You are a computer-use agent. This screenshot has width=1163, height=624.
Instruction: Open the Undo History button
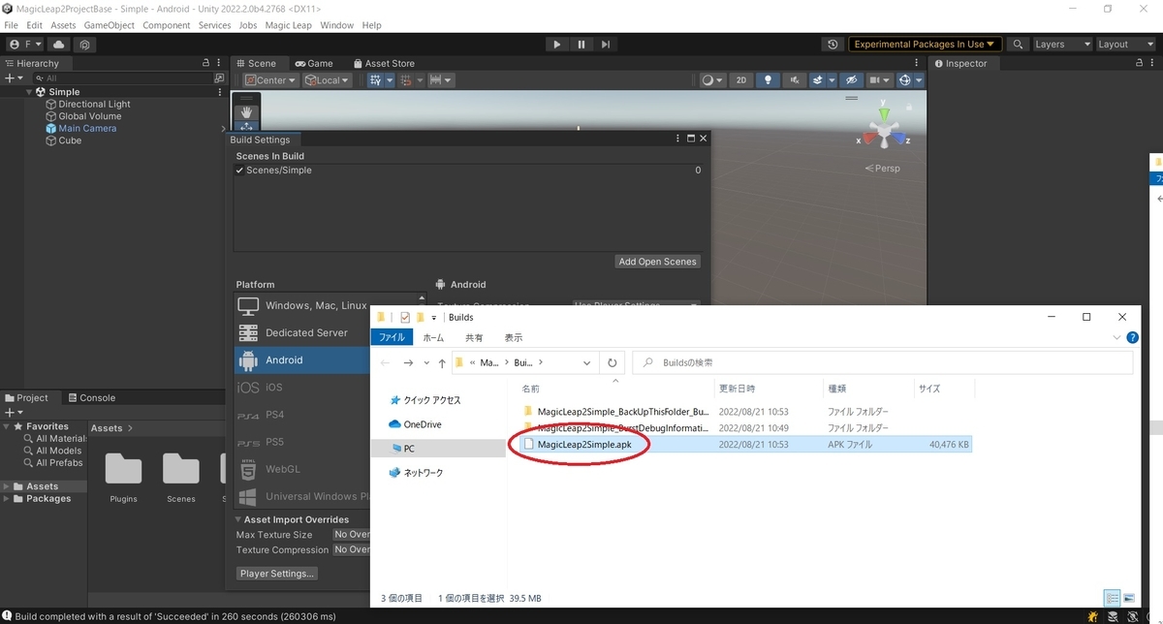(x=833, y=45)
